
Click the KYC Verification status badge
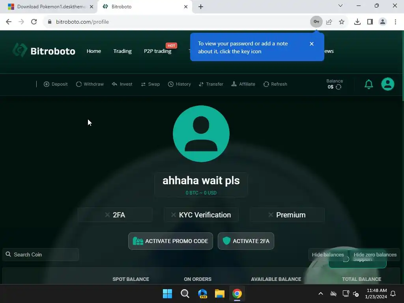pos(201,215)
